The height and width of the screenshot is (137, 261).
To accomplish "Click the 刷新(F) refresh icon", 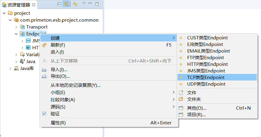I will 45,45.
